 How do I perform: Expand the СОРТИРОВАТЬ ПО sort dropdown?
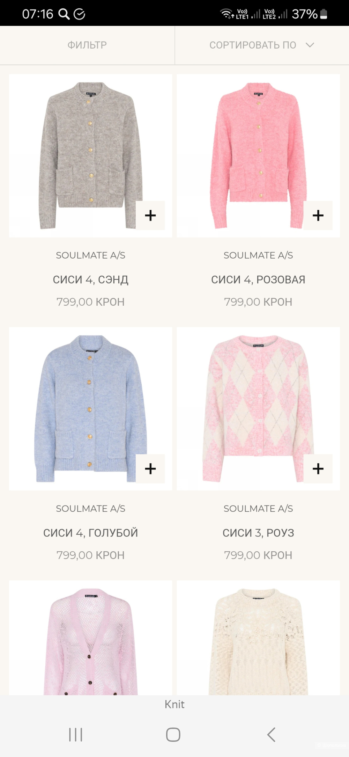(x=262, y=45)
